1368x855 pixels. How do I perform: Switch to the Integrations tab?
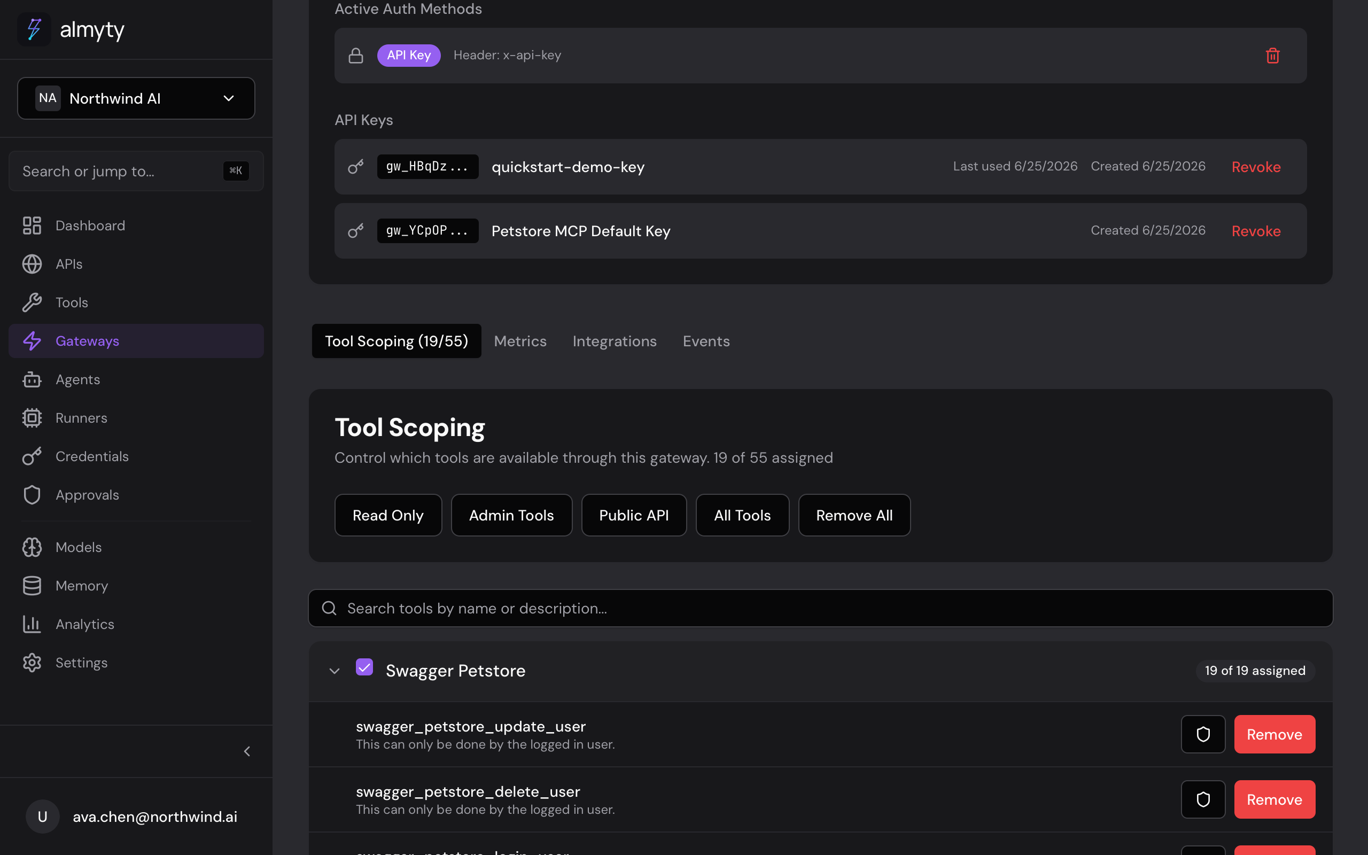pos(615,341)
